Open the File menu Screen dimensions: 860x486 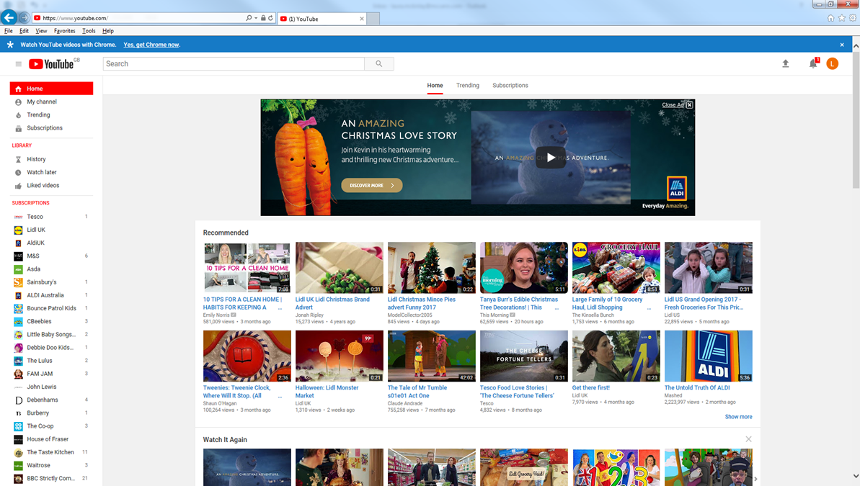click(x=8, y=31)
